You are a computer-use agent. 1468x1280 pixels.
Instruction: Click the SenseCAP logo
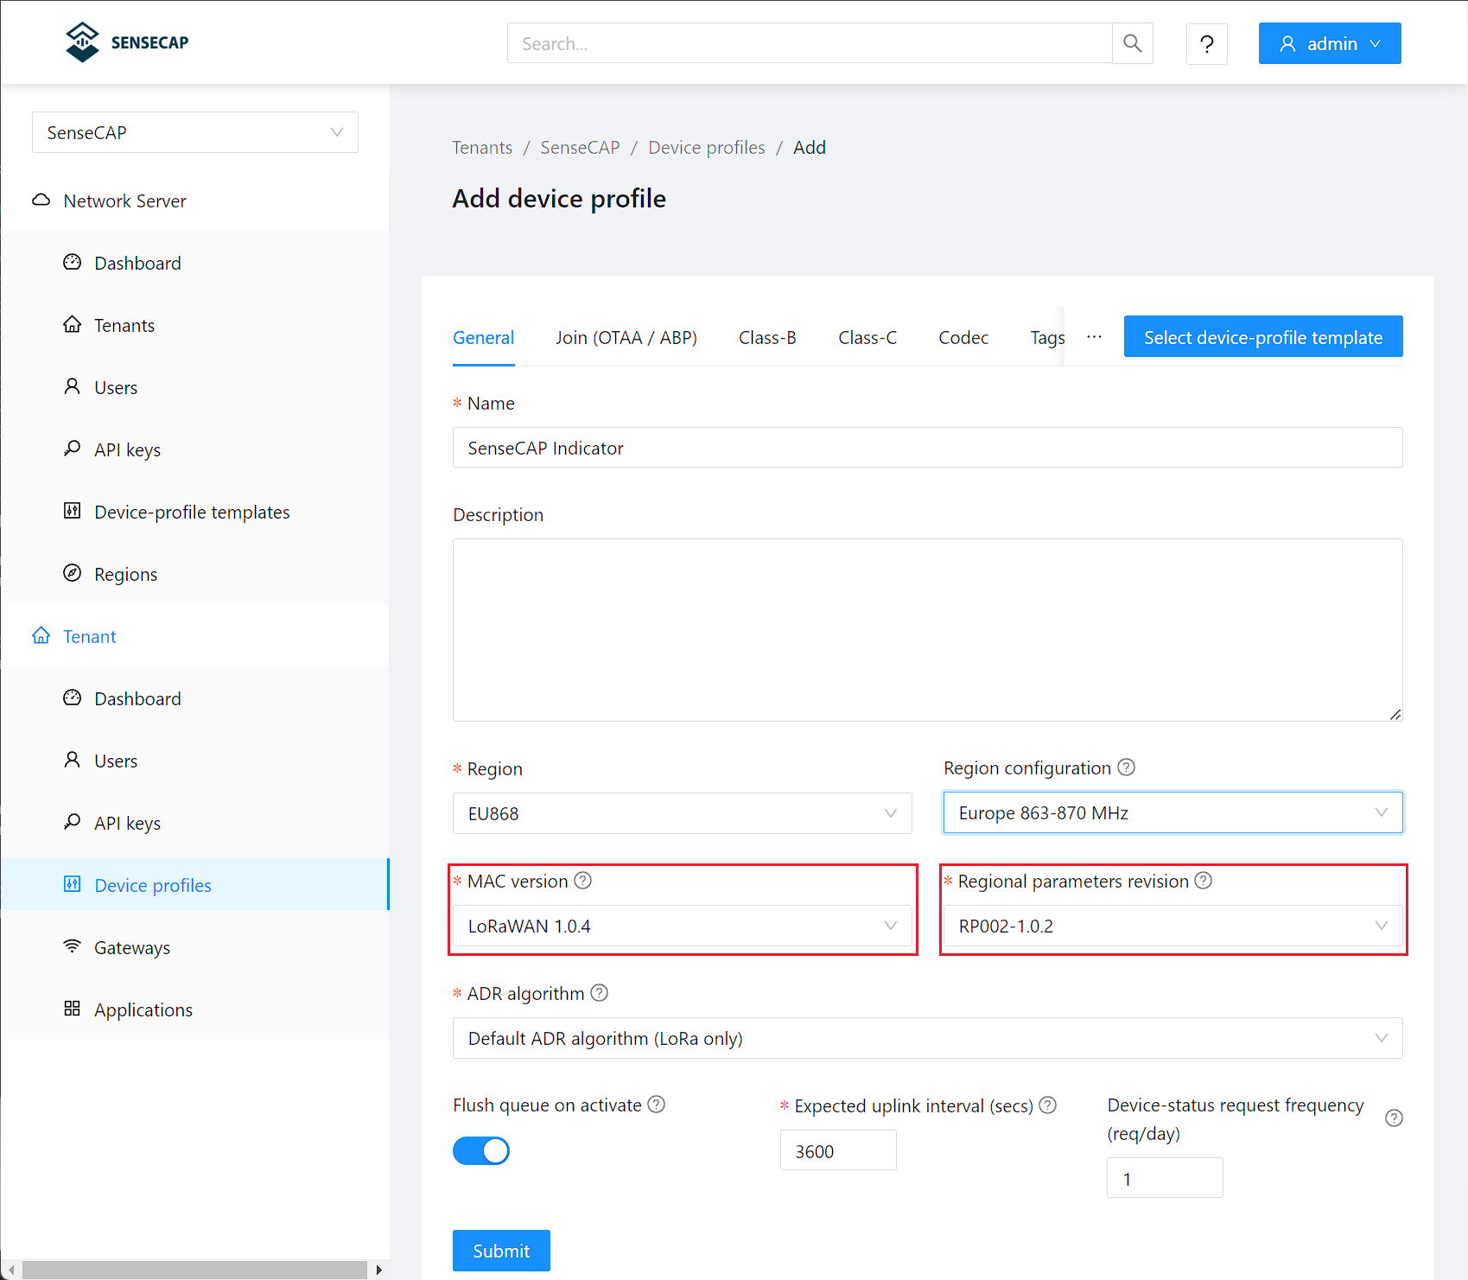(127, 42)
